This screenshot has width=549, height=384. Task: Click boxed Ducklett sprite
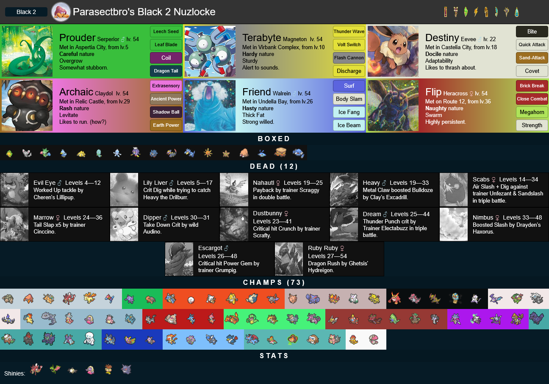[x=63, y=153]
